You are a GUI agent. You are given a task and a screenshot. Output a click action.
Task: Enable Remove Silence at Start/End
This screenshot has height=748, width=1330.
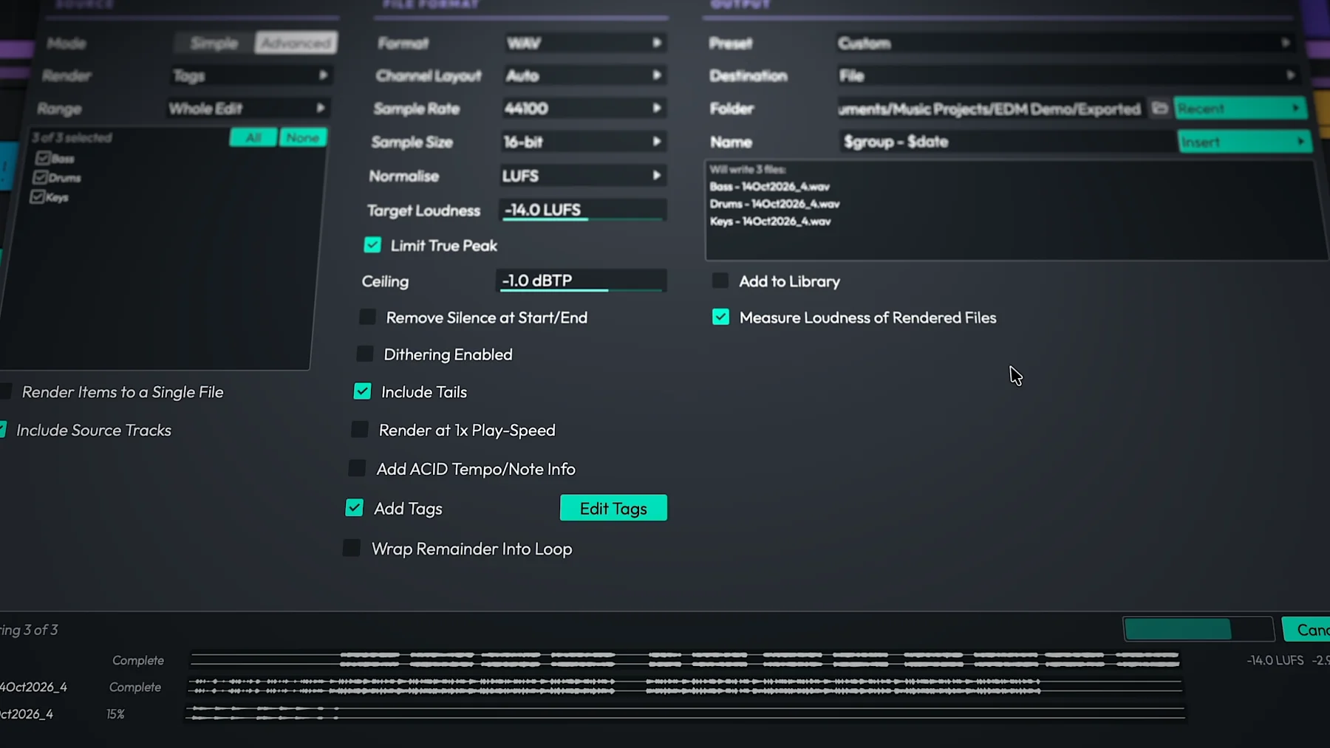(x=367, y=317)
